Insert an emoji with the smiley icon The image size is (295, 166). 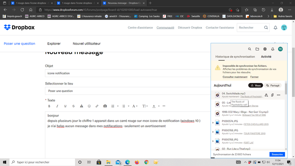click(89, 106)
